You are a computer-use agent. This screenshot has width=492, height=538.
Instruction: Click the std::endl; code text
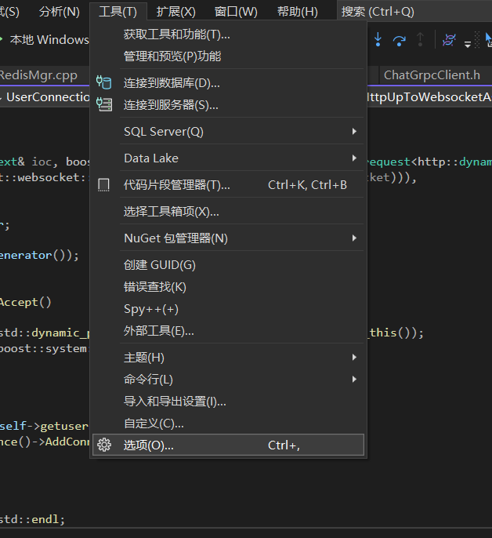[x=32, y=519]
